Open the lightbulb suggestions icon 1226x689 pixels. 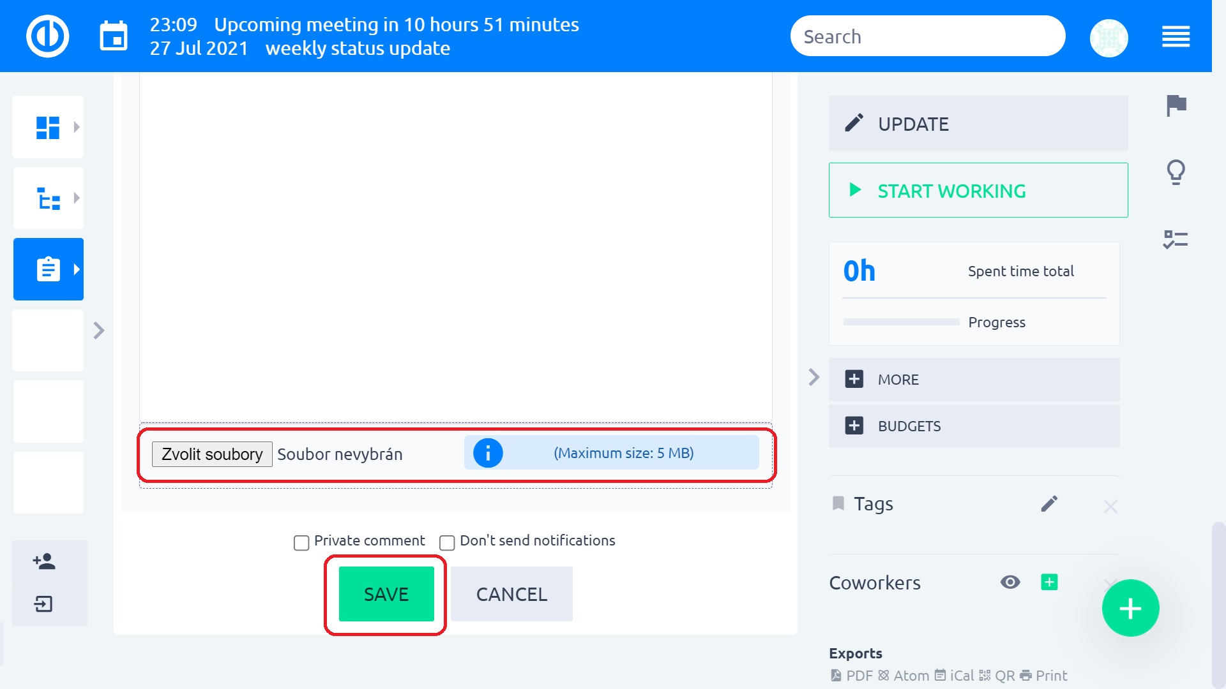point(1176,172)
